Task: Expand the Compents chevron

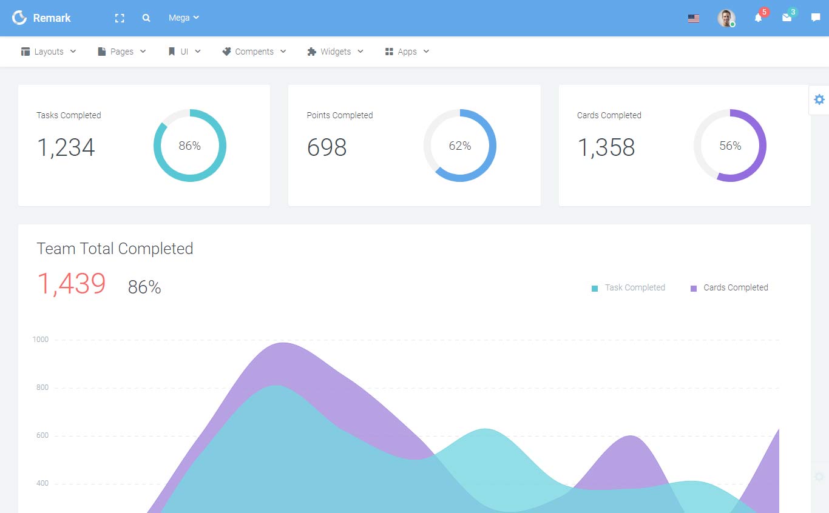Action: (283, 52)
